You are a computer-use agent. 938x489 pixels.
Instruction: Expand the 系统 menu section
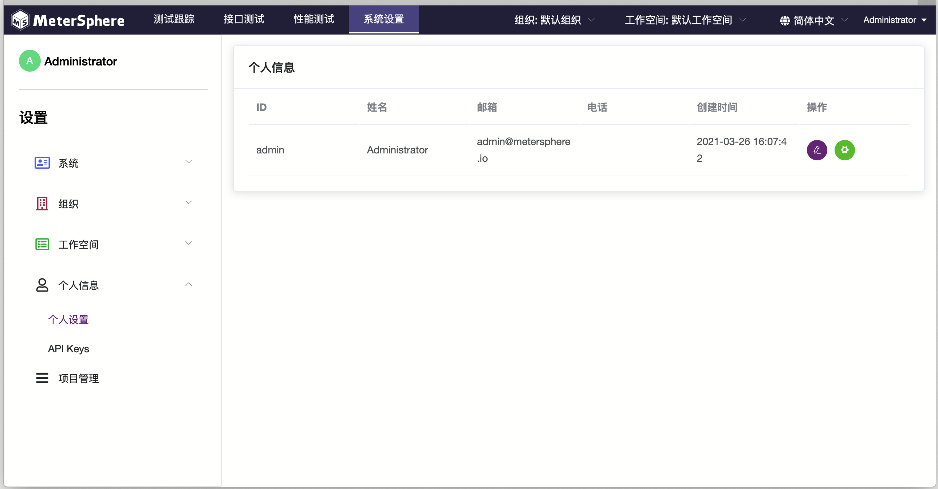[x=114, y=163]
